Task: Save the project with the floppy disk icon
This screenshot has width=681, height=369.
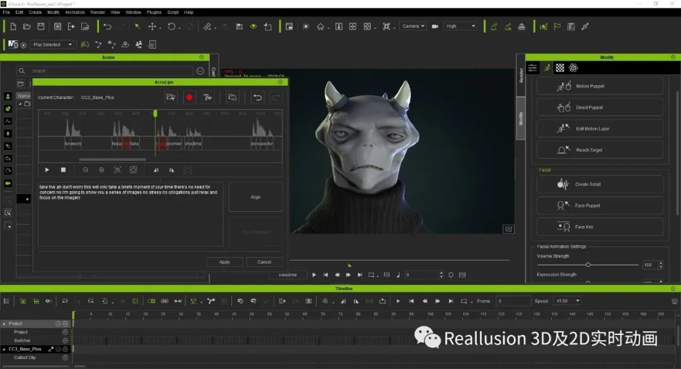Action: click(x=41, y=26)
